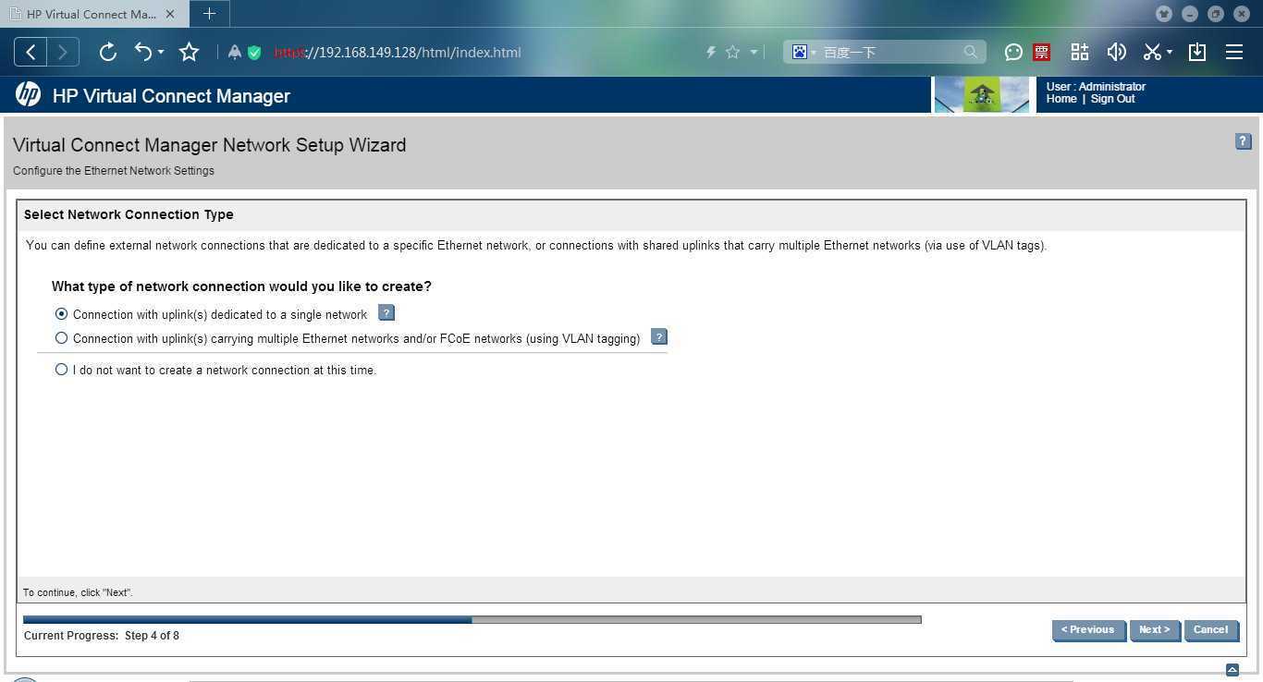The width and height of the screenshot is (1263, 682).
Task: Open a new tab with plus button
Action: (209, 14)
